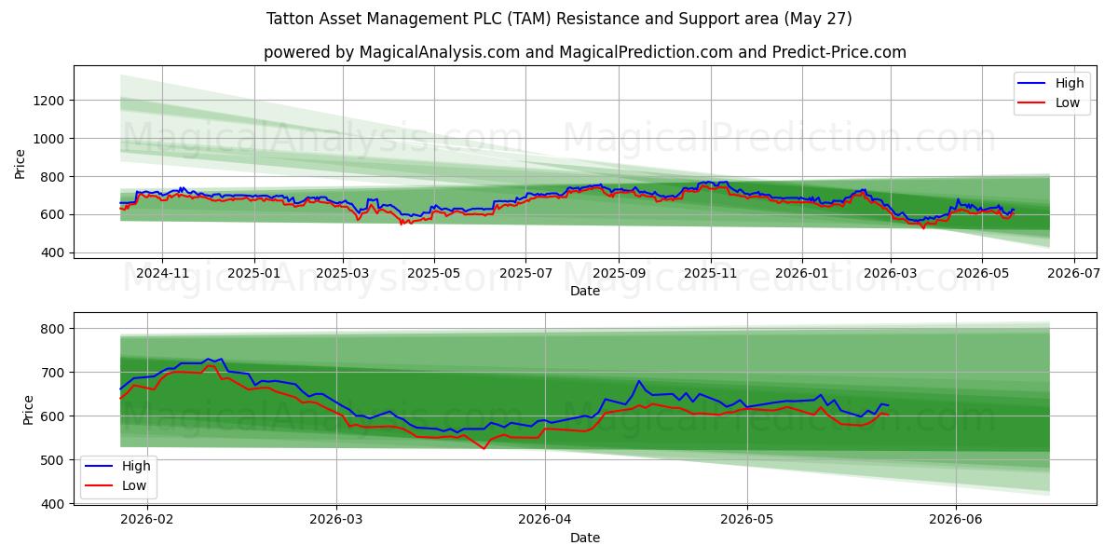Click the 2025-07 date tick label
The height and width of the screenshot is (559, 1118).
[525, 274]
